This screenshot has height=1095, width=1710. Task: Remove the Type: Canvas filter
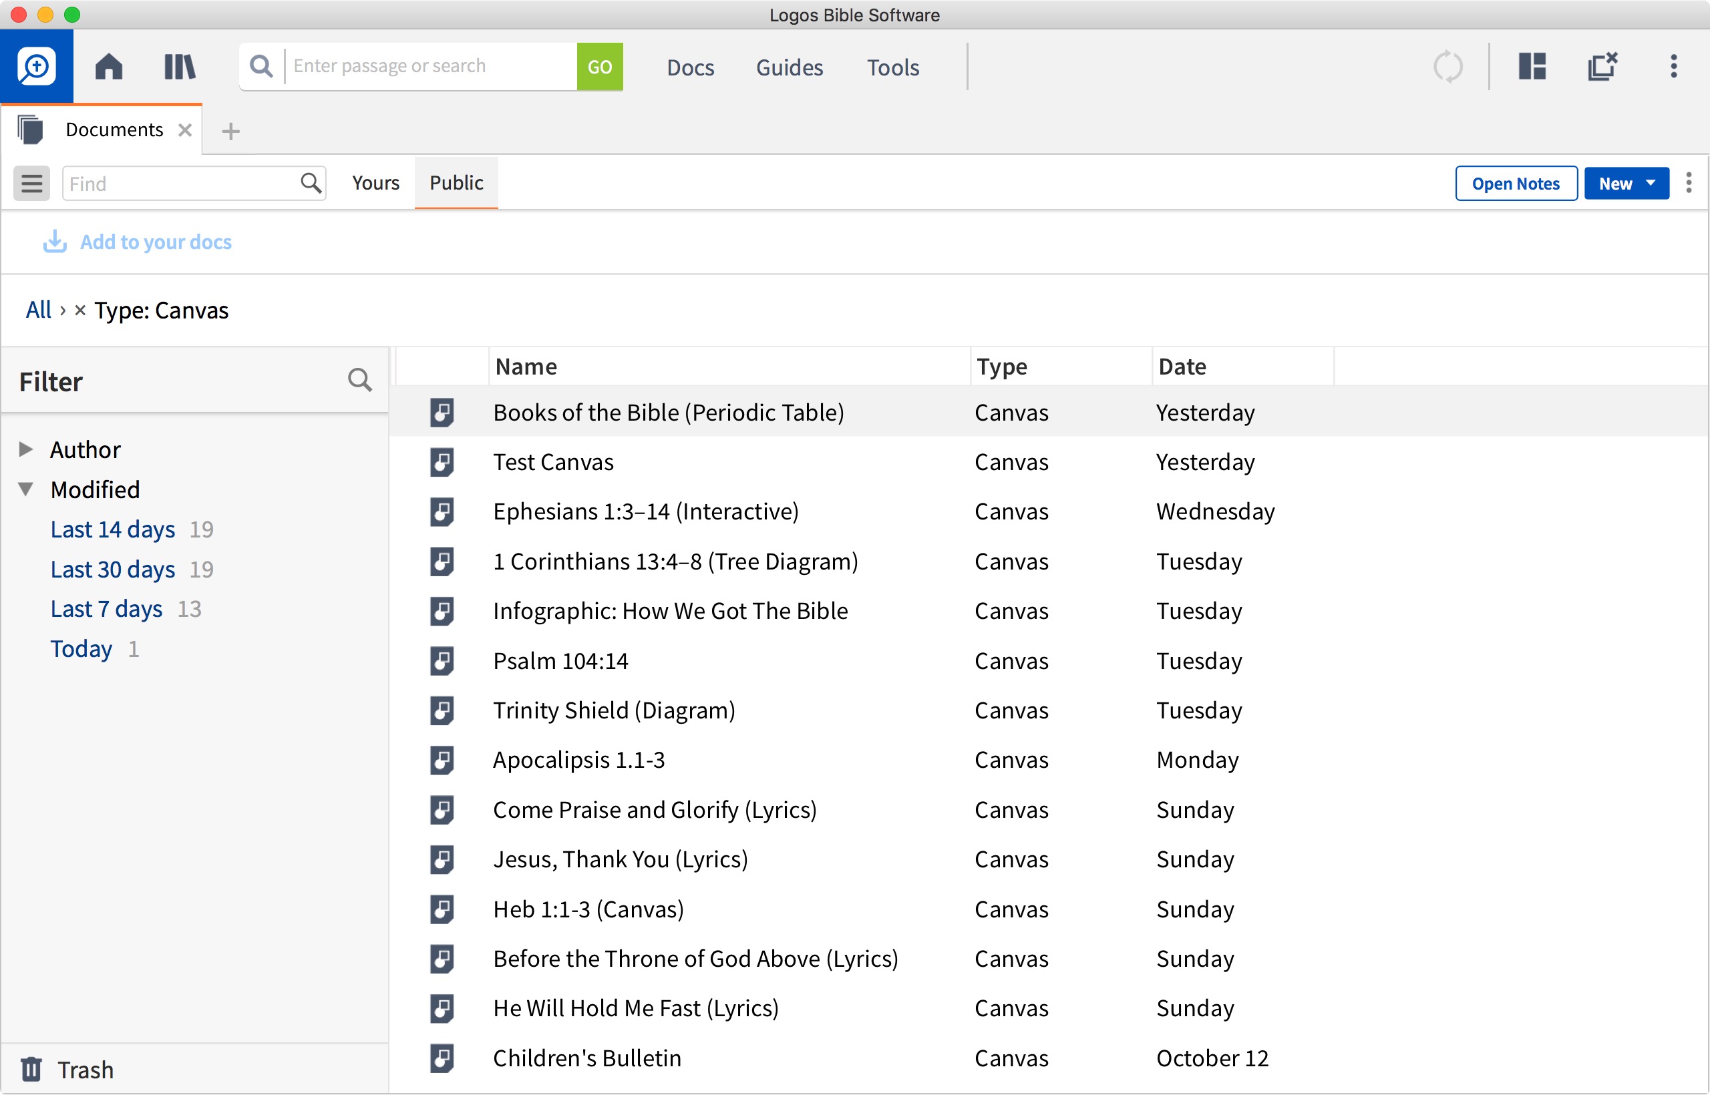tap(80, 310)
